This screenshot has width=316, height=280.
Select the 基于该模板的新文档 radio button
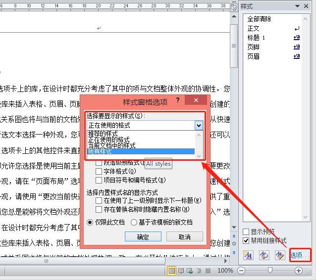pyautogui.click(x=134, y=223)
